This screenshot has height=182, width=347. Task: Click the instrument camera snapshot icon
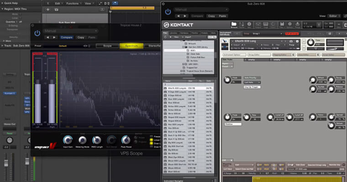pyautogui.click(x=291, y=42)
